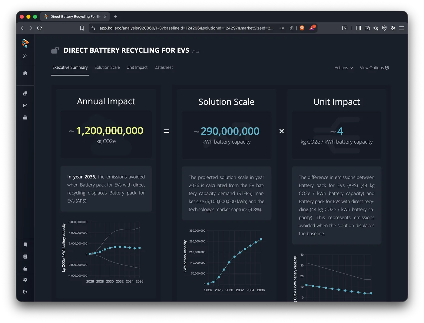424x323 pixels.
Task: Bookmark the page via the bookmark flag
Action: pyautogui.click(x=82, y=28)
